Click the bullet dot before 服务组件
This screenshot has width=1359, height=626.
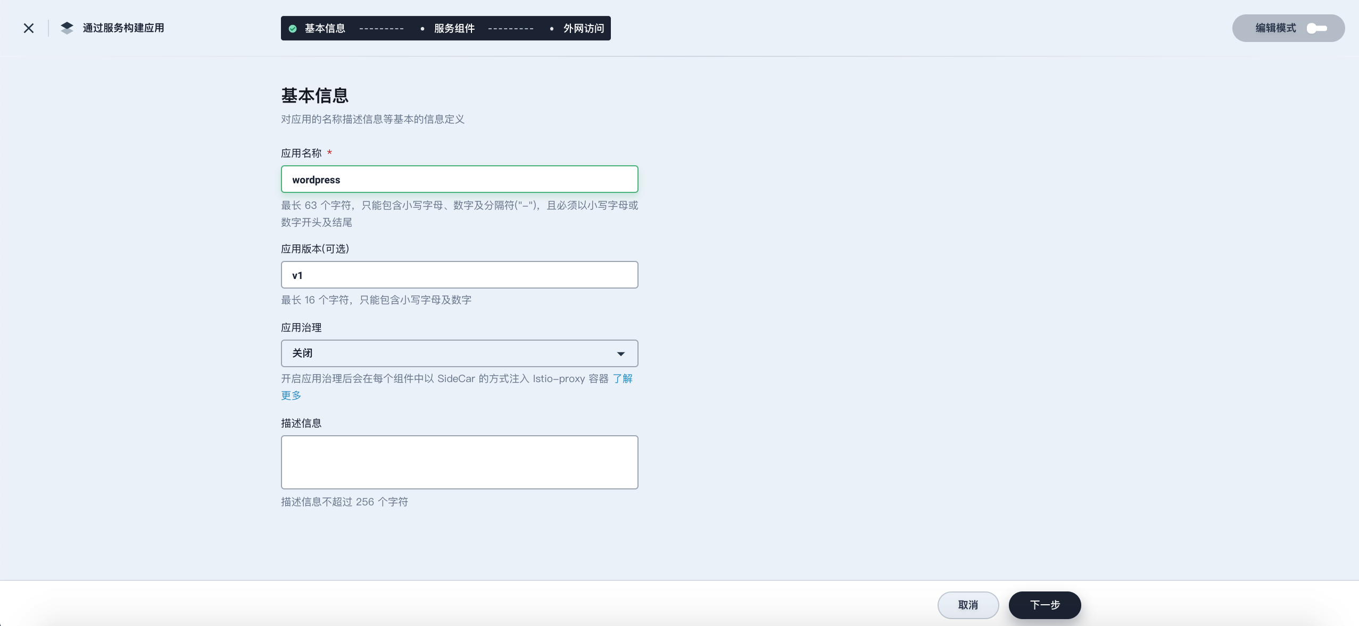click(x=422, y=29)
